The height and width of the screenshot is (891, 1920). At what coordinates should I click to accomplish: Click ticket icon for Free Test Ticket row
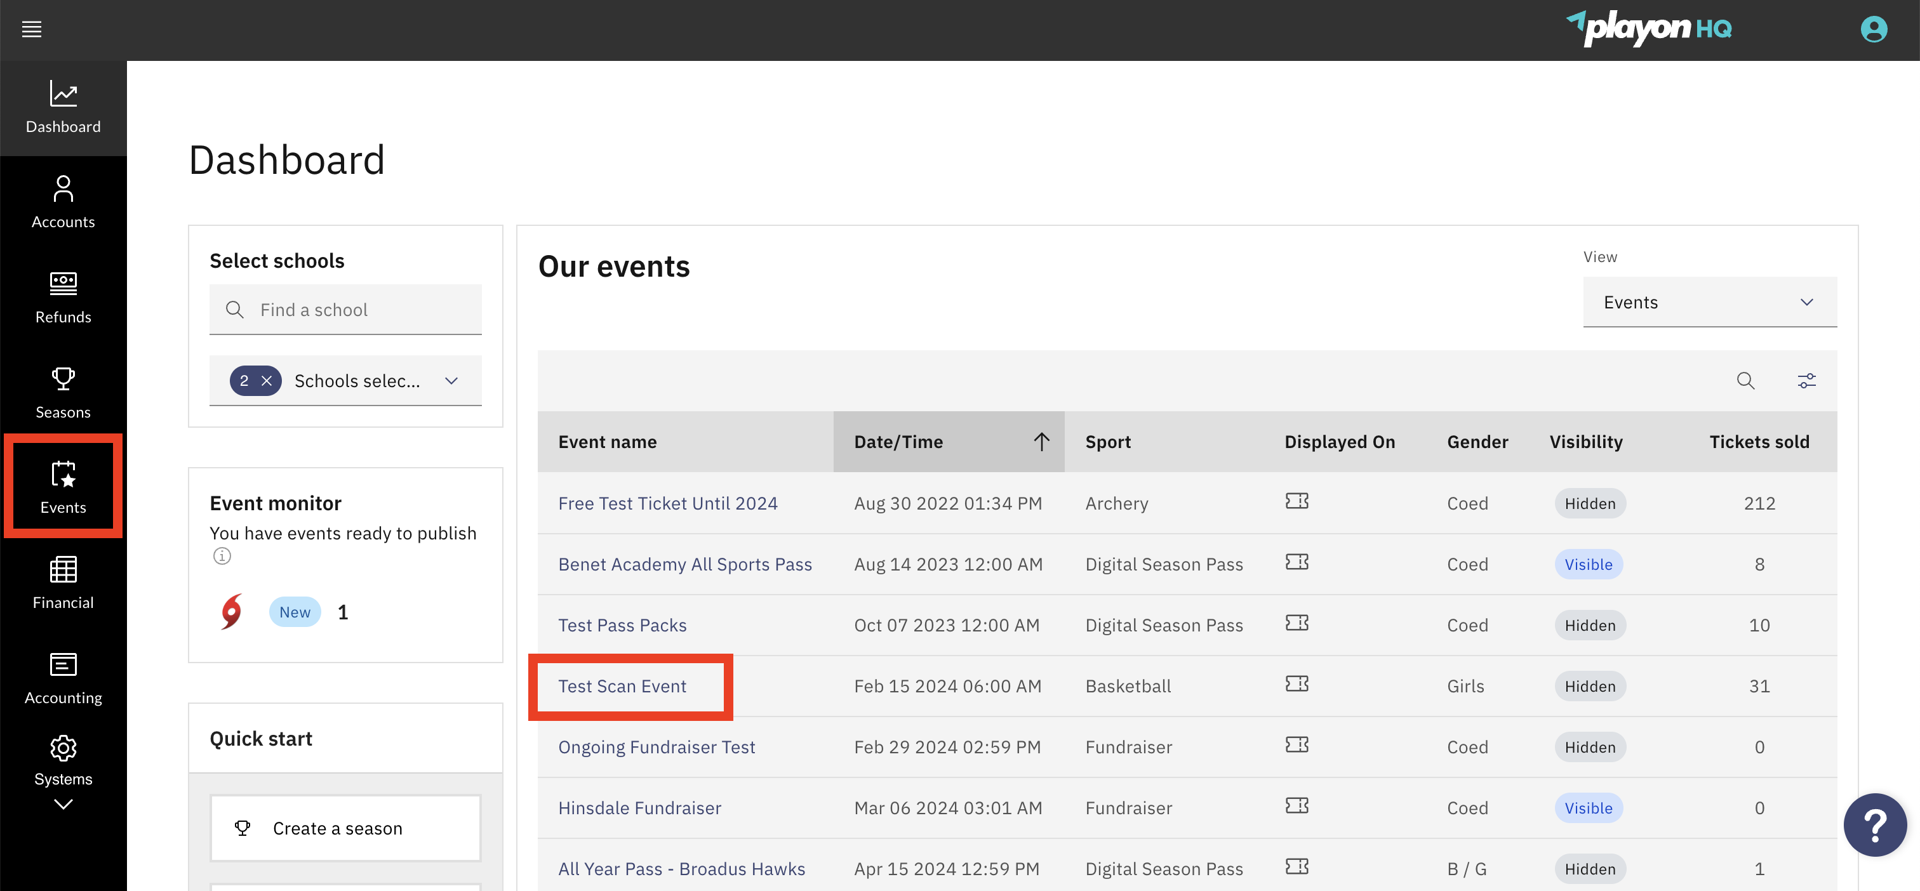pyautogui.click(x=1296, y=501)
